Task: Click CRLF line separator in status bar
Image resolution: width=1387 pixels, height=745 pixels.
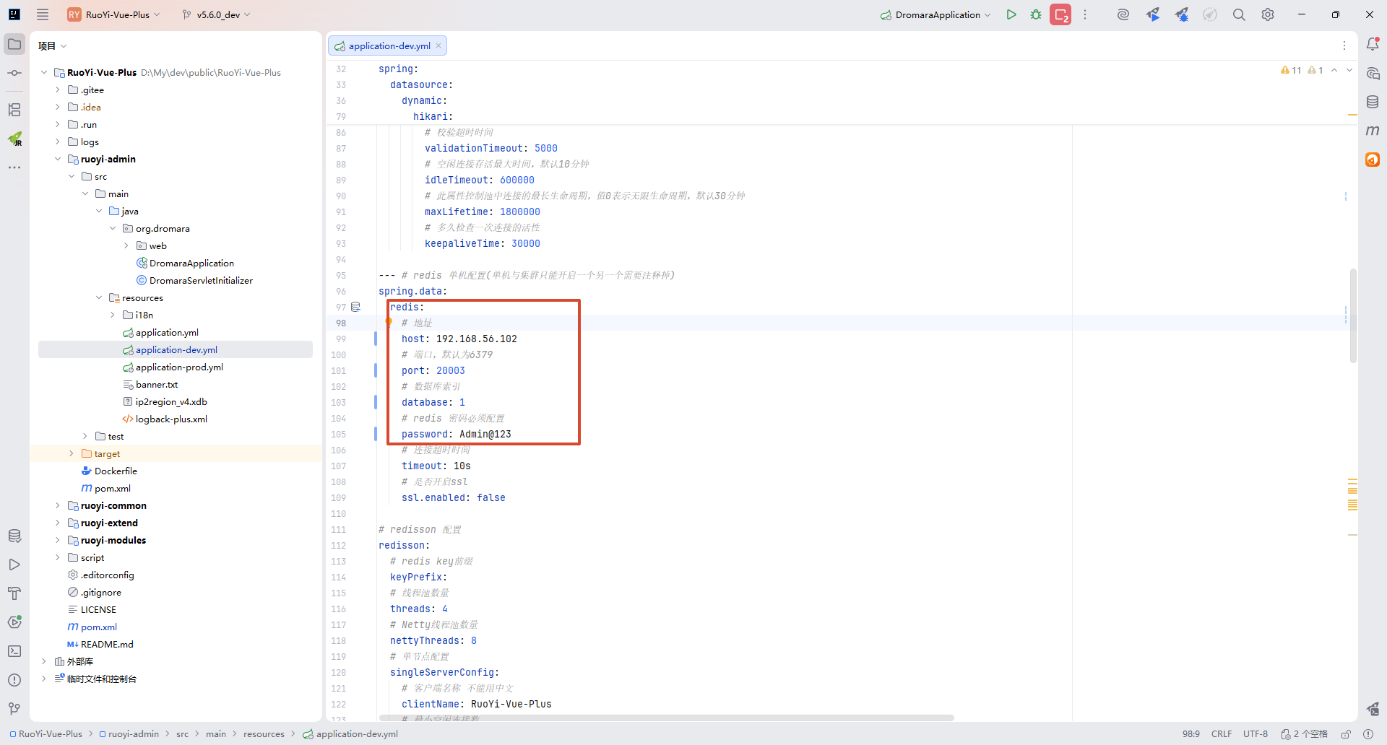Action: [x=1222, y=734]
